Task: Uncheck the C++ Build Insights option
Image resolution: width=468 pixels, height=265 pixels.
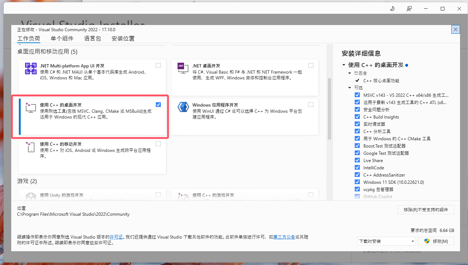Action: (357, 117)
